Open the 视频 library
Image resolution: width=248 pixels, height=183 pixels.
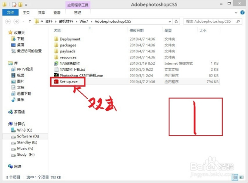tap(21, 75)
